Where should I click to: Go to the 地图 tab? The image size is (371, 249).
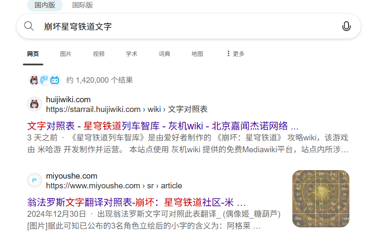click(197, 54)
